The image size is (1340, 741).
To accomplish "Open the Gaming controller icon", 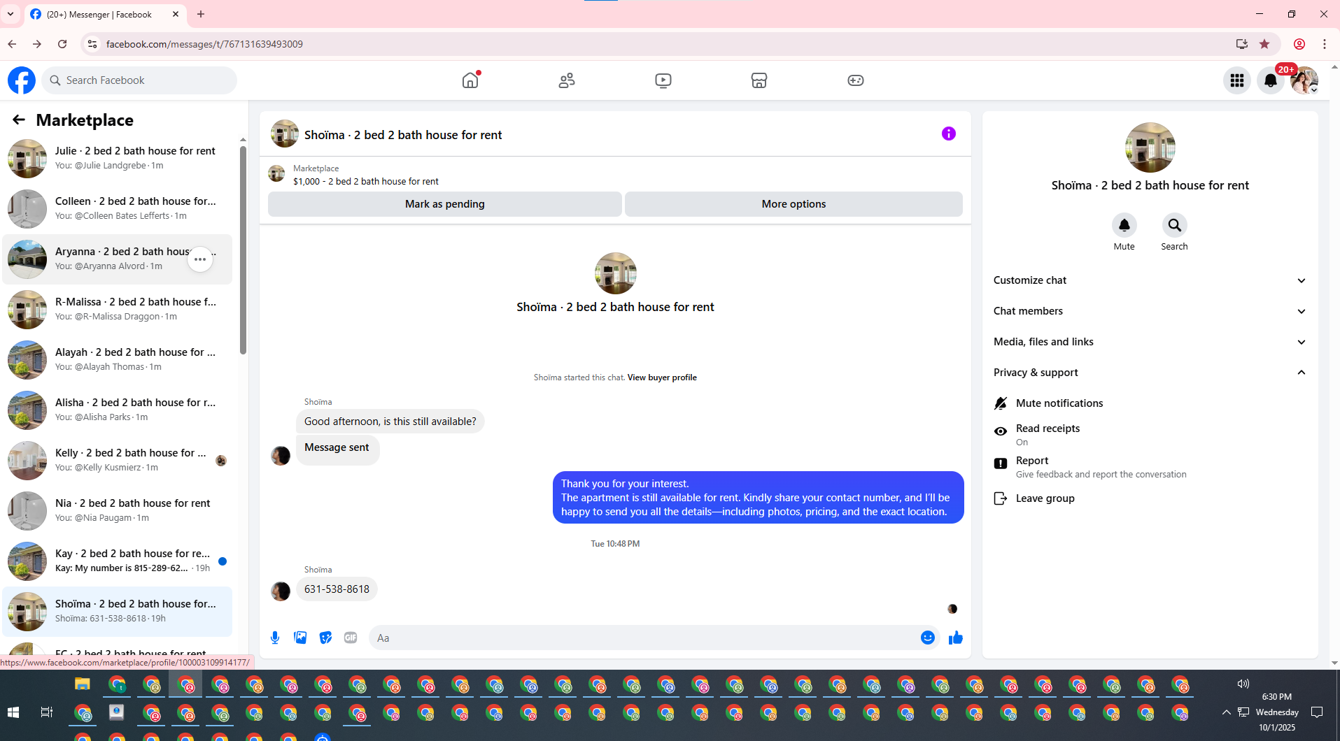I will coord(856,80).
